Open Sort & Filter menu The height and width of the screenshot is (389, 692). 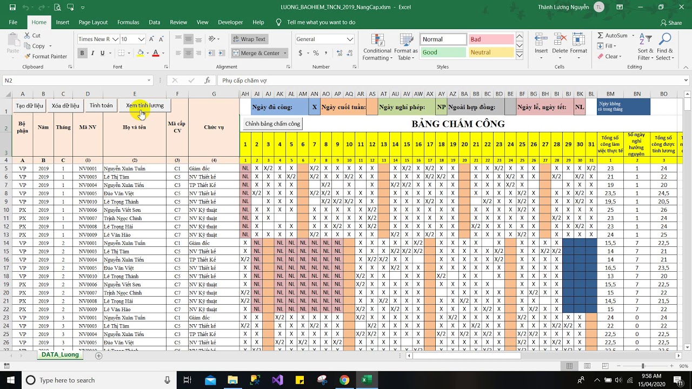[646, 48]
